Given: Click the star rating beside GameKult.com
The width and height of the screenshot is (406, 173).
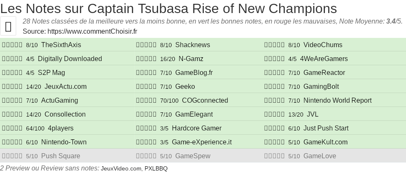Looking at the screenshot, I should (x=274, y=142).
